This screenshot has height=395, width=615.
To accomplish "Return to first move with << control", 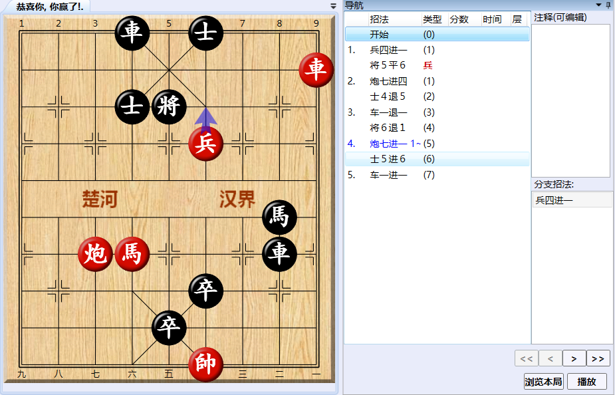I will 526,358.
